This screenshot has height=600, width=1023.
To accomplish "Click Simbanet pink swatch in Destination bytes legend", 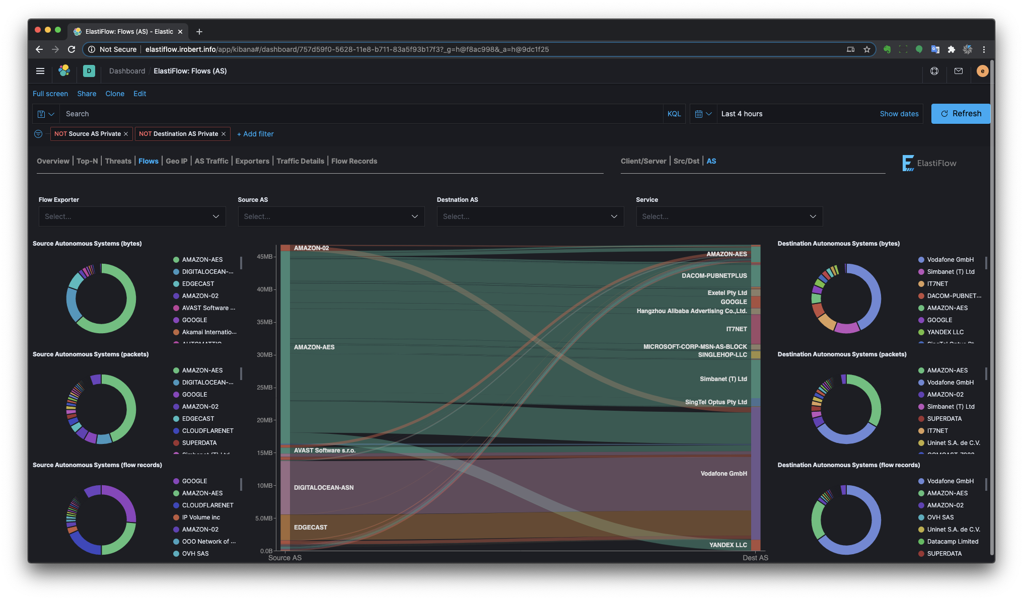I will [x=921, y=272].
